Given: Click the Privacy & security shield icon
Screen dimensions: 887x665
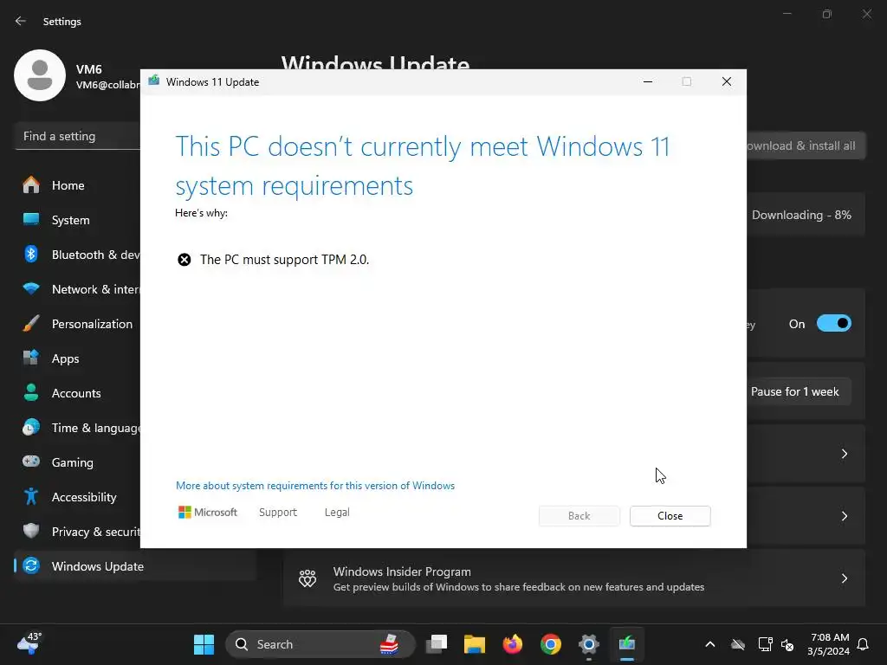Looking at the screenshot, I should pyautogui.click(x=31, y=531).
